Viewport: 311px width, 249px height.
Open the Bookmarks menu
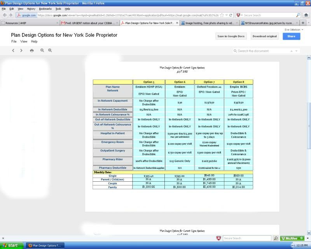click(45, 9)
